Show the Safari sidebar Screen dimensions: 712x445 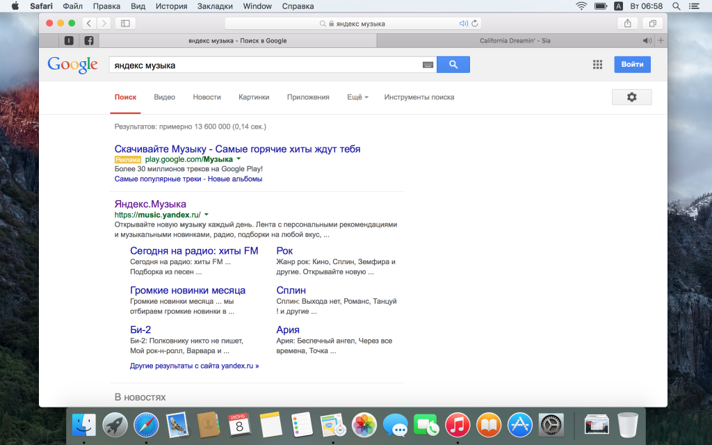tap(125, 23)
